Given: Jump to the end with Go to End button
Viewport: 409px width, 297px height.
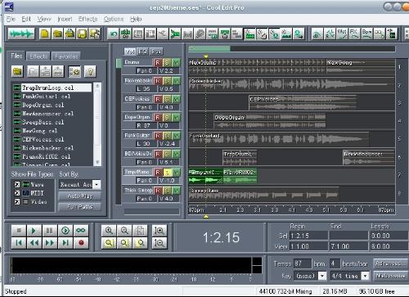Looking at the screenshot, I should tap(65, 243).
